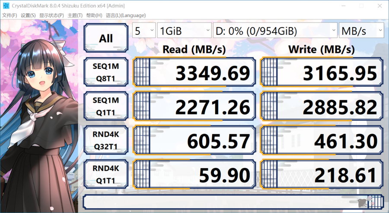389x213 pixels.
Task: Select the 3165.95 write result
Action: 322,72
